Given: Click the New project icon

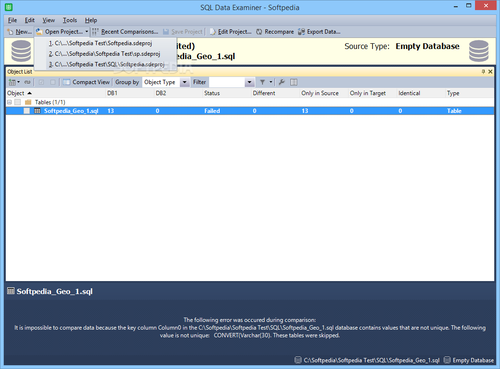Looking at the screenshot, I should coord(10,32).
